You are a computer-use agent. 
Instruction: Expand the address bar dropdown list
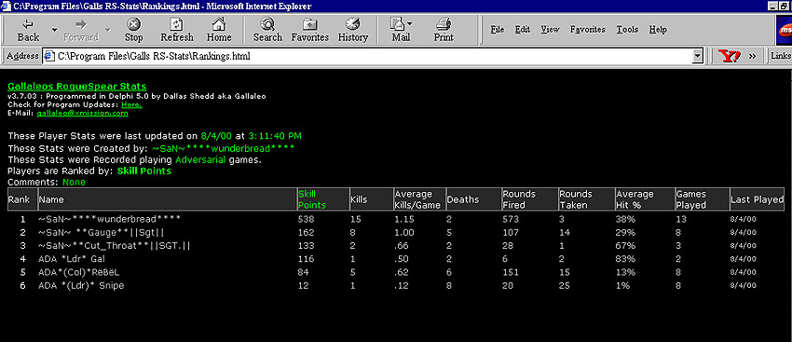tap(698, 56)
